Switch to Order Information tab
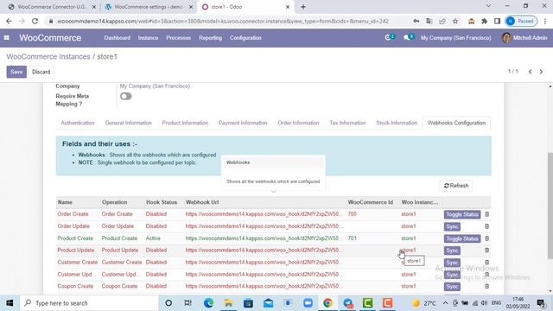 (x=298, y=123)
